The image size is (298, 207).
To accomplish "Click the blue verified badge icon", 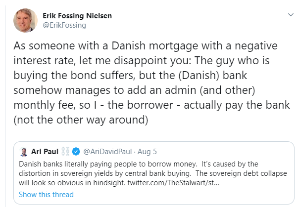I will point(76,152).
